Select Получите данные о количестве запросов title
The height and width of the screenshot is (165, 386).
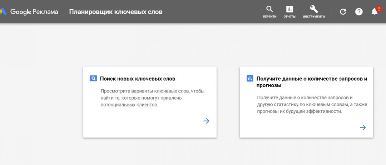[x=312, y=82]
